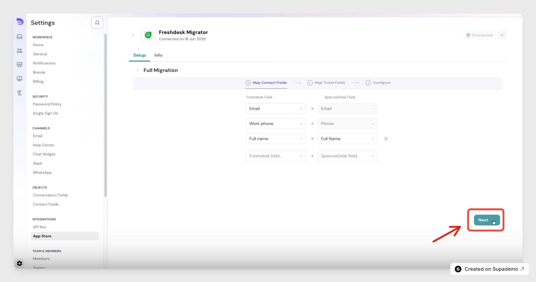The width and height of the screenshot is (536, 282).
Task: Select the Configure step
Action: [378, 83]
